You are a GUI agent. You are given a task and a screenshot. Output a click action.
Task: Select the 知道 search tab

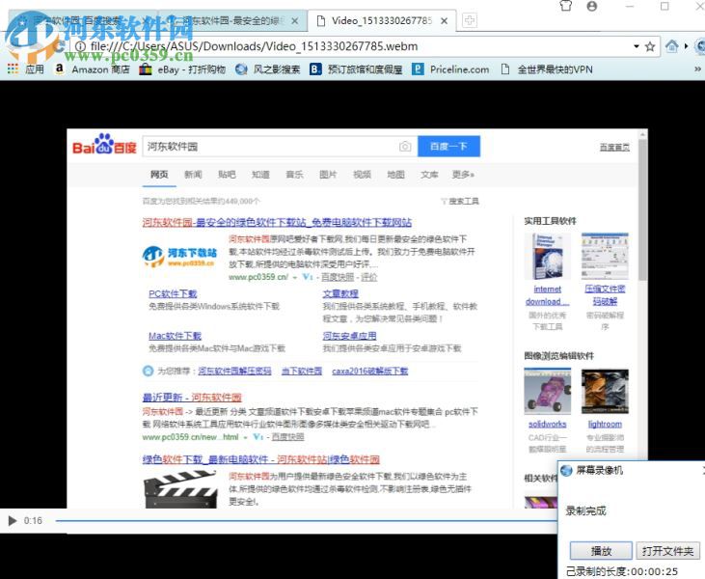tap(260, 175)
